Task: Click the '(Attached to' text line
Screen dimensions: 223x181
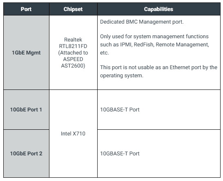Action: [x=73, y=53]
